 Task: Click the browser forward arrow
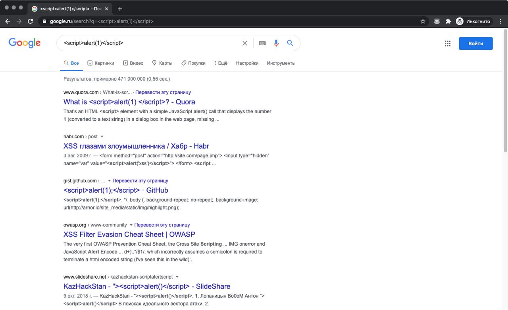click(x=19, y=21)
